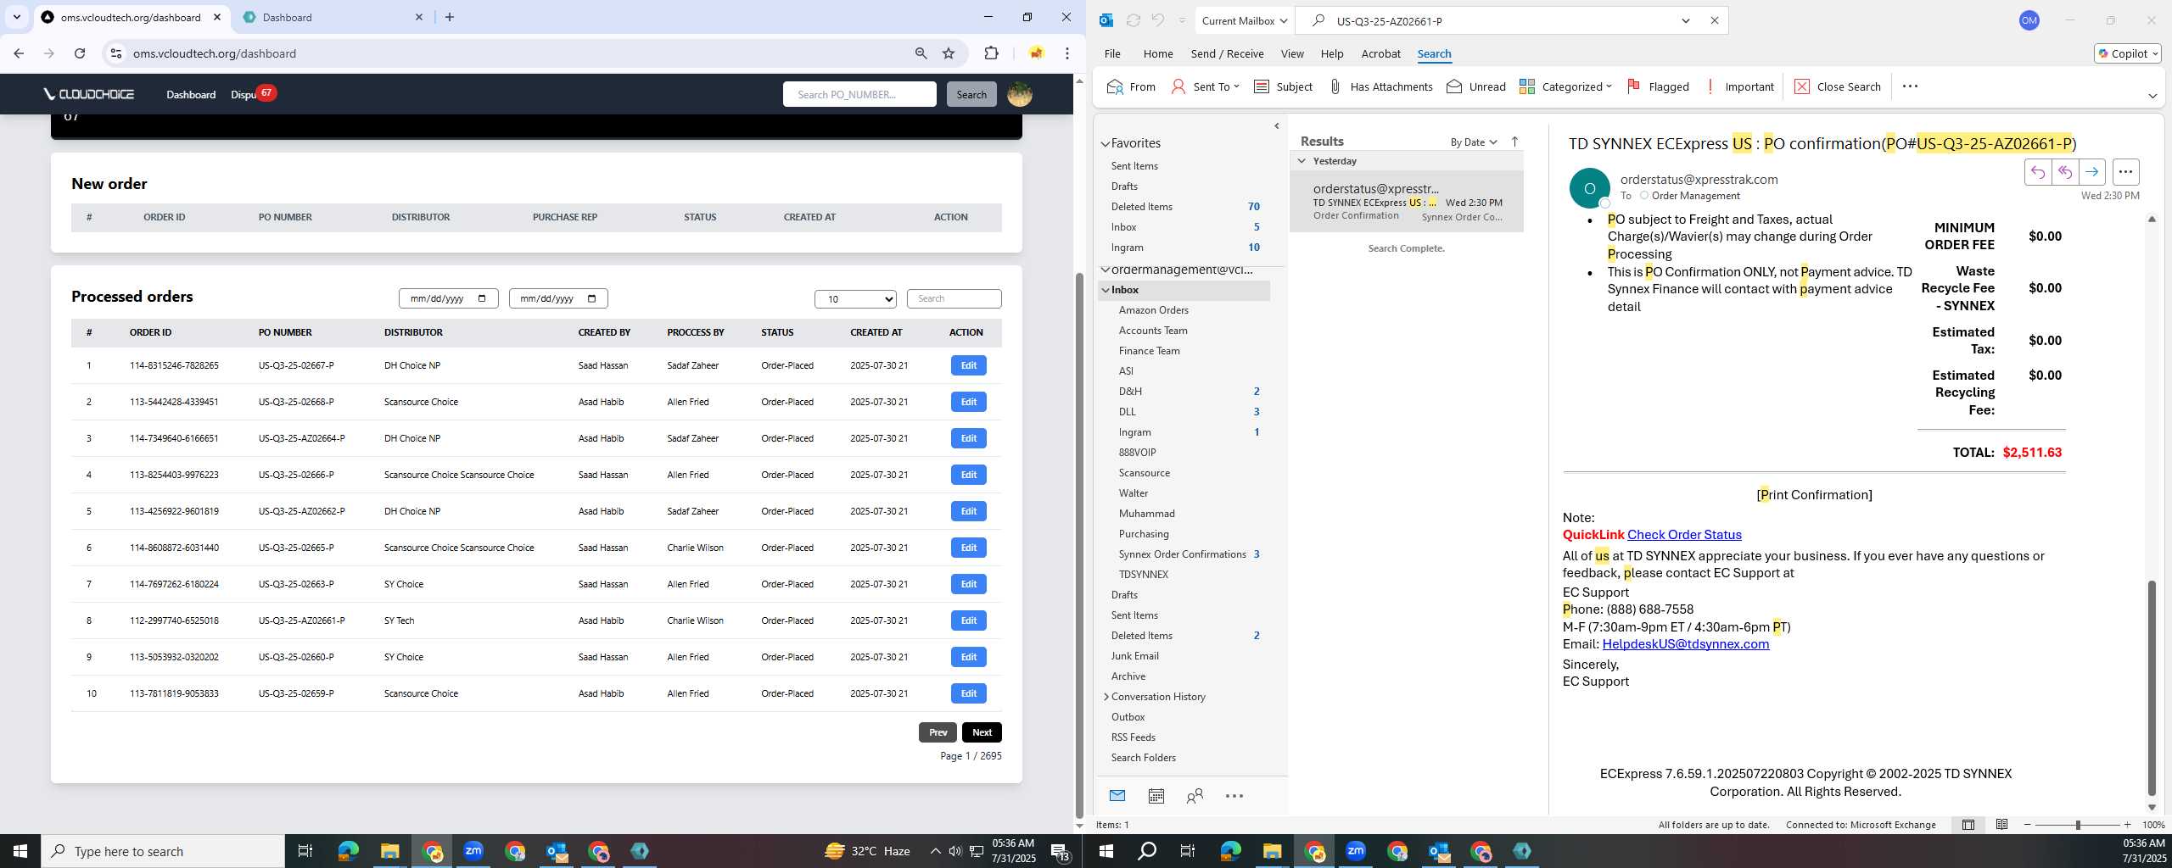Expand the Outlook ribbon chevron
The image size is (2172, 868).
point(2152,96)
